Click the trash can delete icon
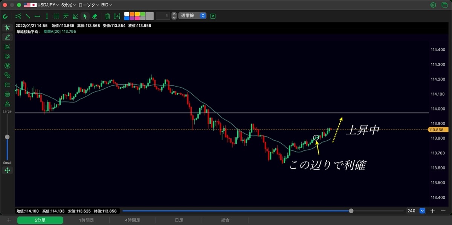 (107, 16)
